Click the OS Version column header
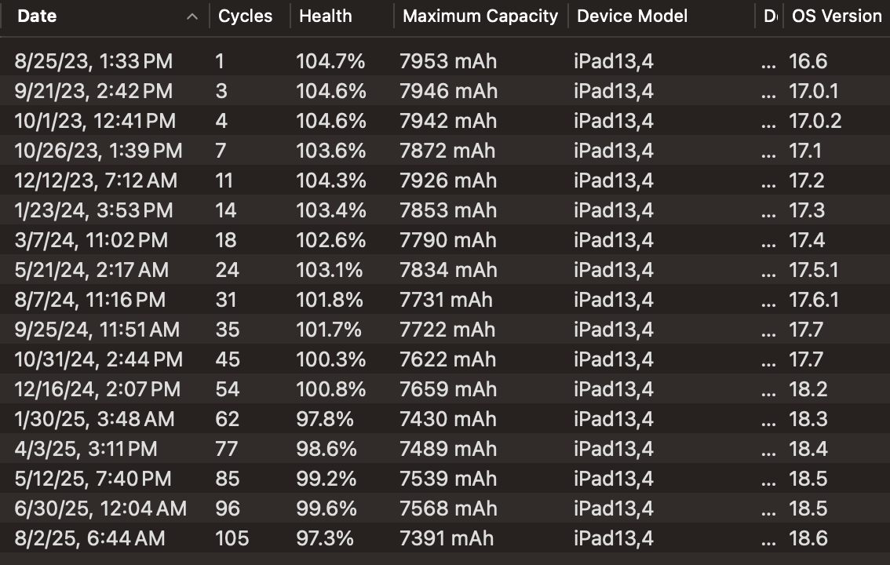 (836, 16)
